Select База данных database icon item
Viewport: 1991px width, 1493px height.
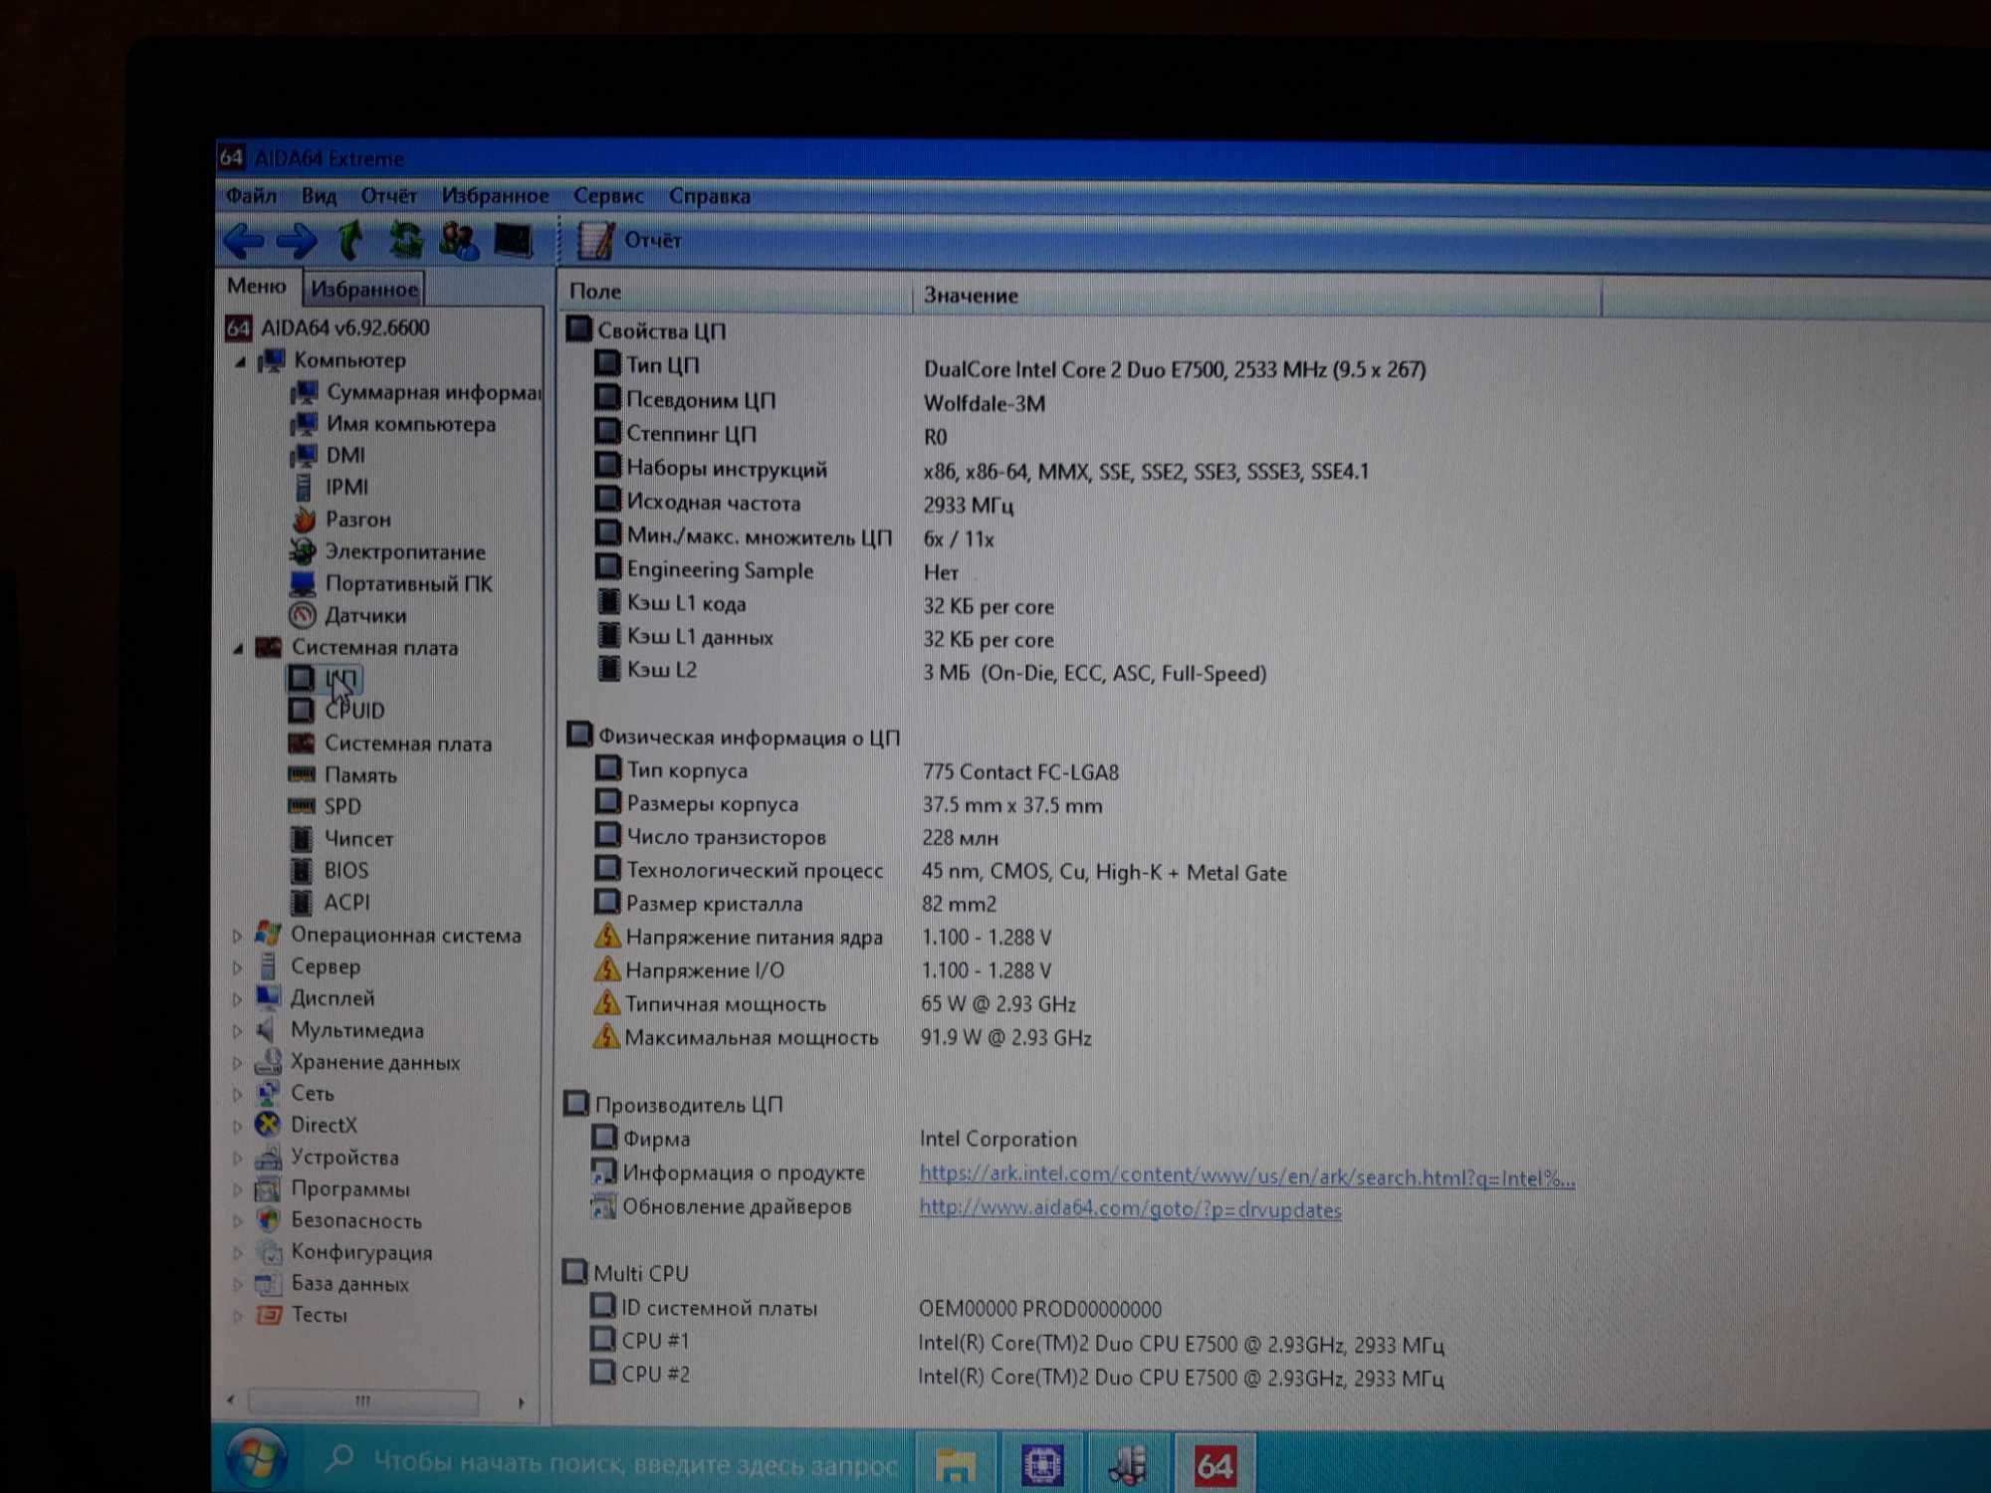point(332,1284)
